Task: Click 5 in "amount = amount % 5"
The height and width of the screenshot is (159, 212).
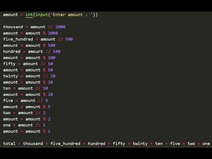Action: [x=49, y=107]
